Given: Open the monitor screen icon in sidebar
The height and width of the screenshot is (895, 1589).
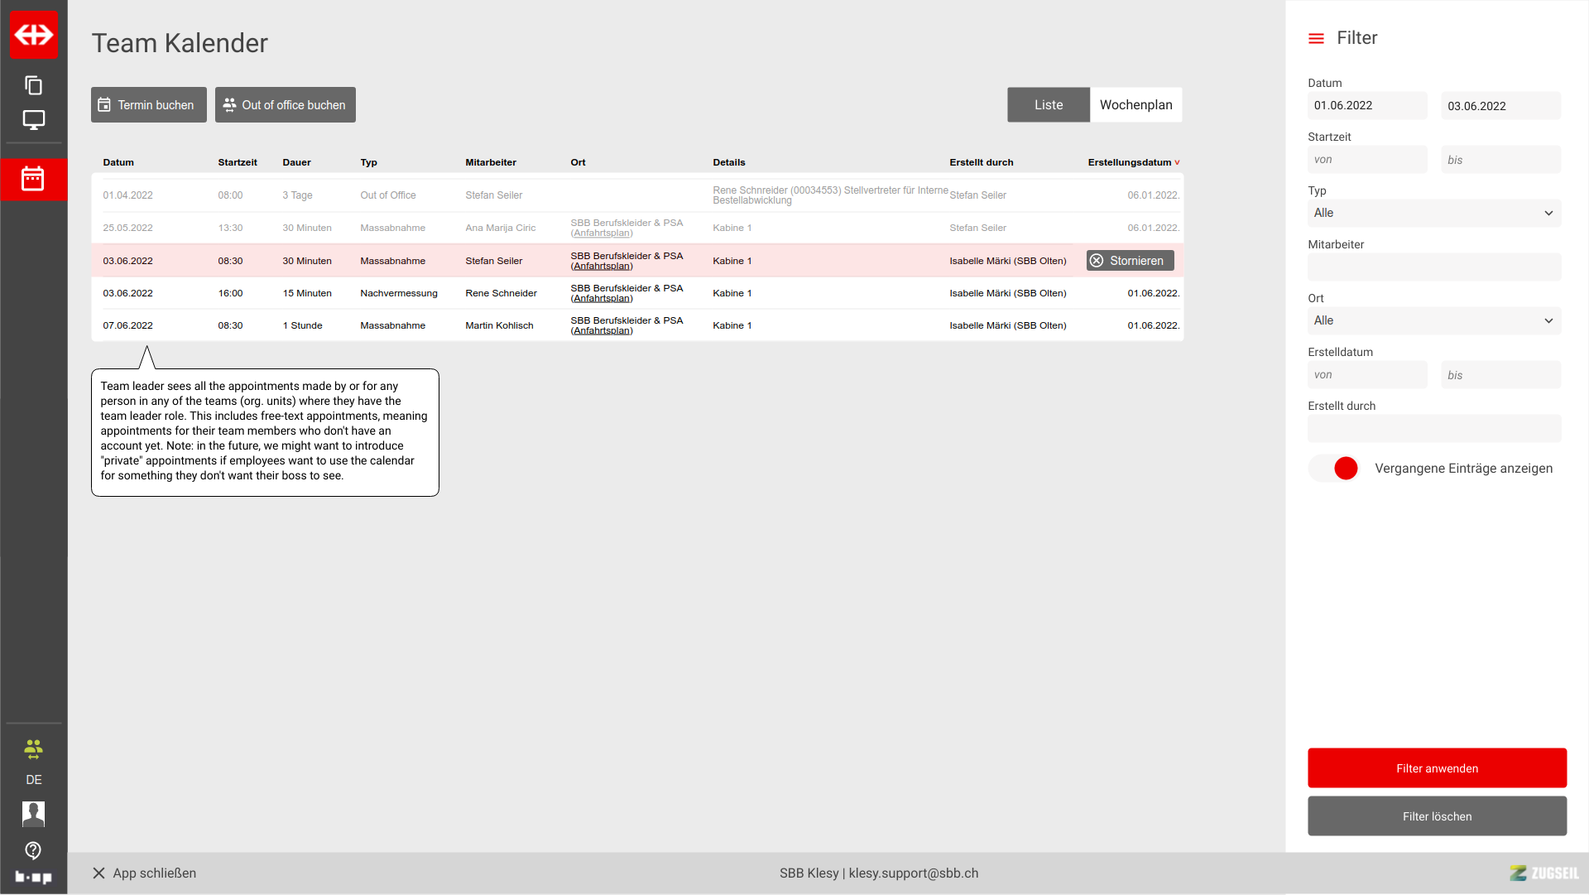Looking at the screenshot, I should 34,120.
